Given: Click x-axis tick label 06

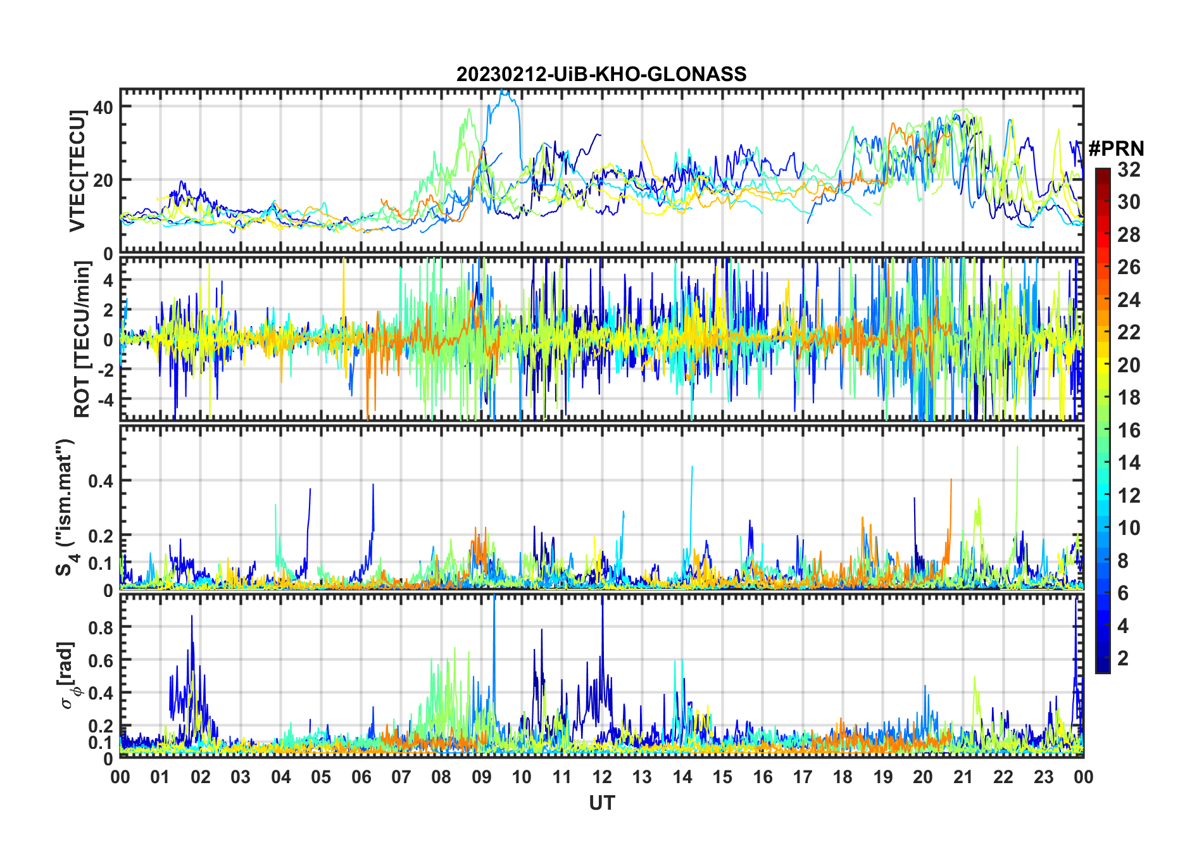Looking at the screenshot, I should 361,777.
